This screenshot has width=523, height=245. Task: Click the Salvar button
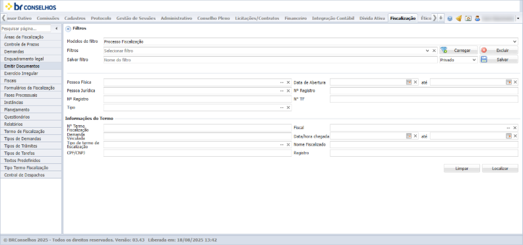click(x=499, y=60)
